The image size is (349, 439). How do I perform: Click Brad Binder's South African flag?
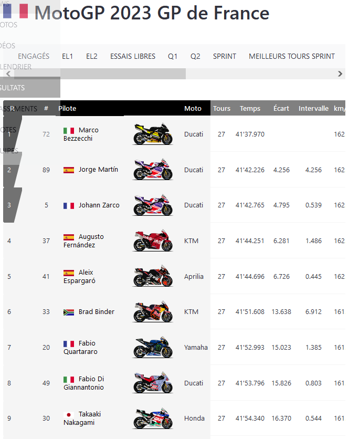(69, 312)
